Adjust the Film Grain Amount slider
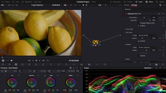Screen dimensions: 166x93 pos(144,38)
